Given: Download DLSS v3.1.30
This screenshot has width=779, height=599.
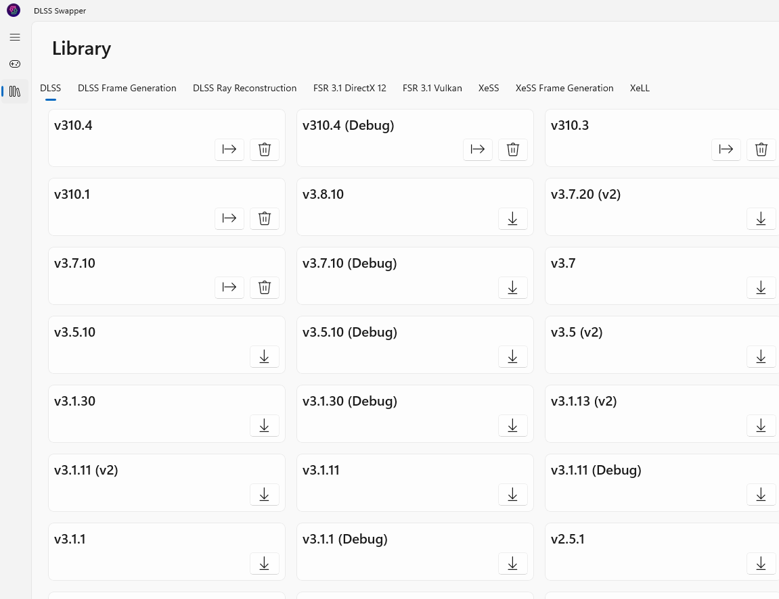Looking at the screenshot, I should 265,425.
